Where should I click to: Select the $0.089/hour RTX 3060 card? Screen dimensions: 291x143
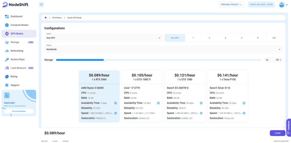(99, 96)
